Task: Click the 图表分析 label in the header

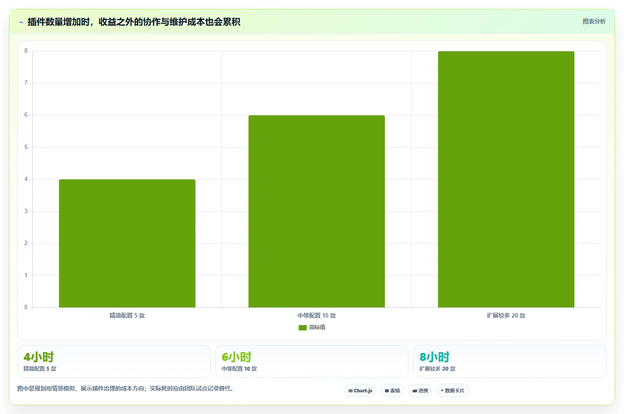Action: [x=594, y=21]
